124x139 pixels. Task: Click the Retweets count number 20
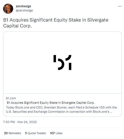(x=6, y=133)
